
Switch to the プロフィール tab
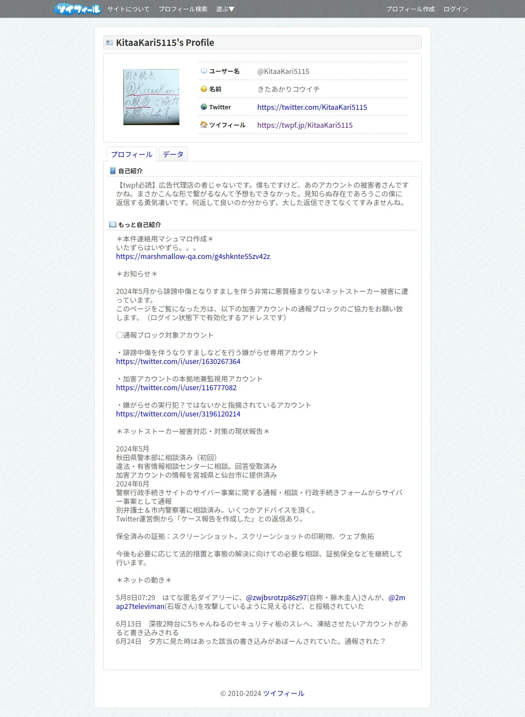pos(132,154)
